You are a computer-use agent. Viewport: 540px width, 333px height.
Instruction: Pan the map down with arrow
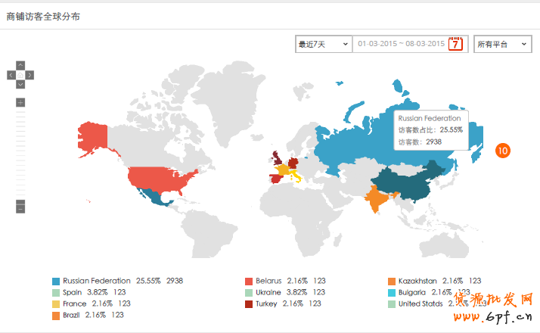coord(20,84)
